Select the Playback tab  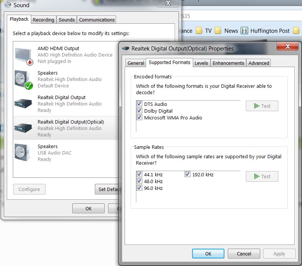pyautogui.click(x=19, y=19)
